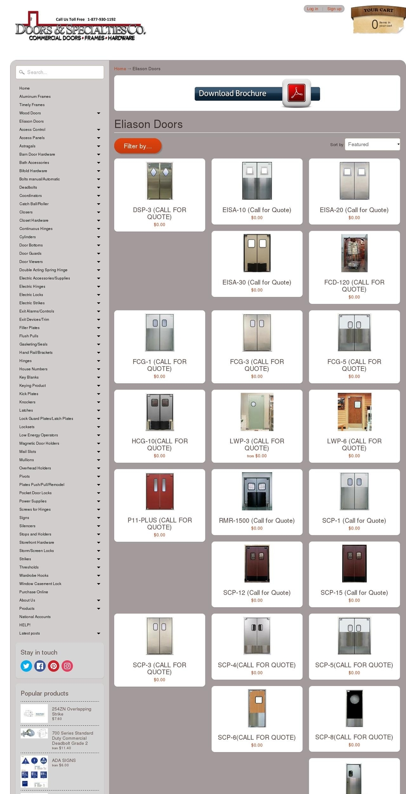This screenshot has width=406, height=794.
Task: Open HCG-10 door product image
Action: 159,412
